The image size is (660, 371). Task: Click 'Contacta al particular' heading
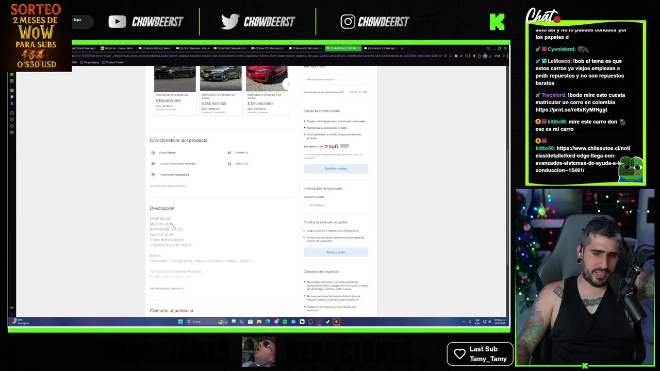click(x=172, y=311)
